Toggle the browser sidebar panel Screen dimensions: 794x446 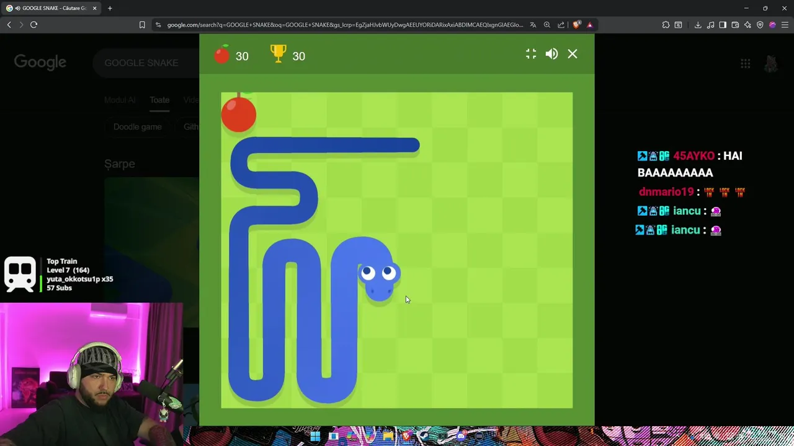click(x=723, y=25)
